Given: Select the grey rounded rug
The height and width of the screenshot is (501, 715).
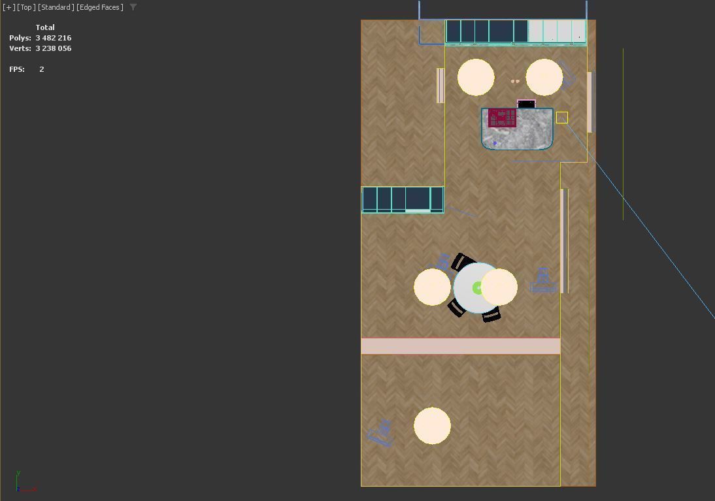Looking at the screenshot, I should click(x=517, y=129).
